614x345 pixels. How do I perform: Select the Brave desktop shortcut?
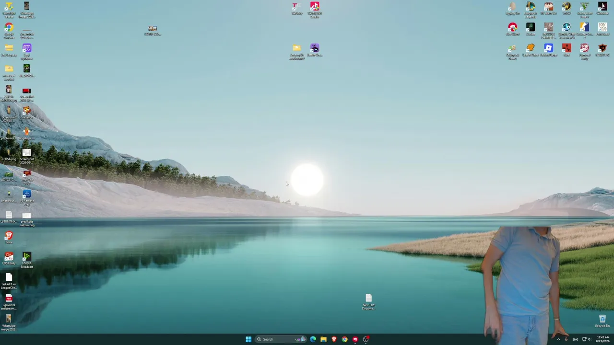coord(9,238)
